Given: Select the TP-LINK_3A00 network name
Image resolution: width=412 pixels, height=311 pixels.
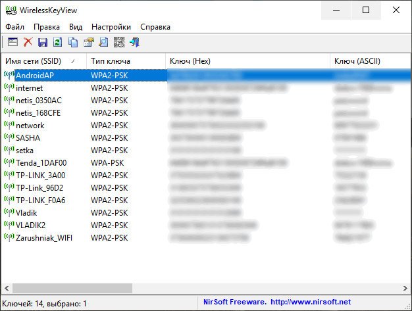Looking at the screenshot, I should (x=40, y=176).
